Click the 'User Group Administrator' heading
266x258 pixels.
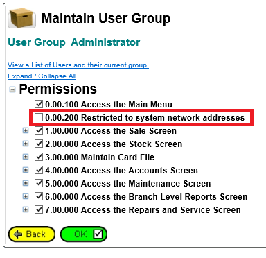74,42
